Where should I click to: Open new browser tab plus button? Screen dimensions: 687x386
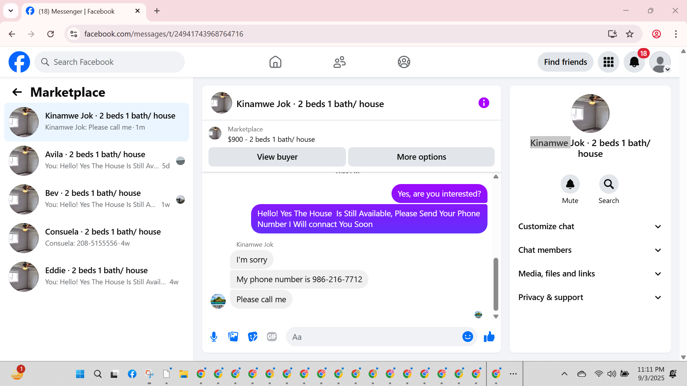pos(157,11)
